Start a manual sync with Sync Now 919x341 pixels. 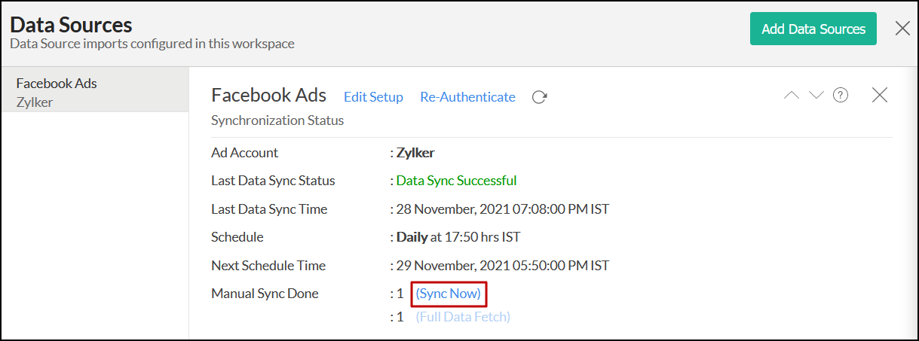(448, 294)
